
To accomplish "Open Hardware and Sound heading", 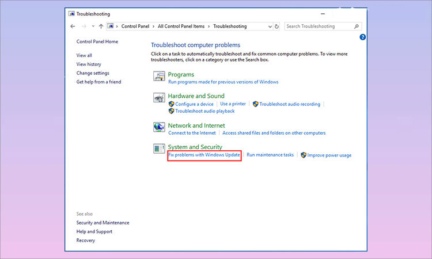I will (196, 96).
